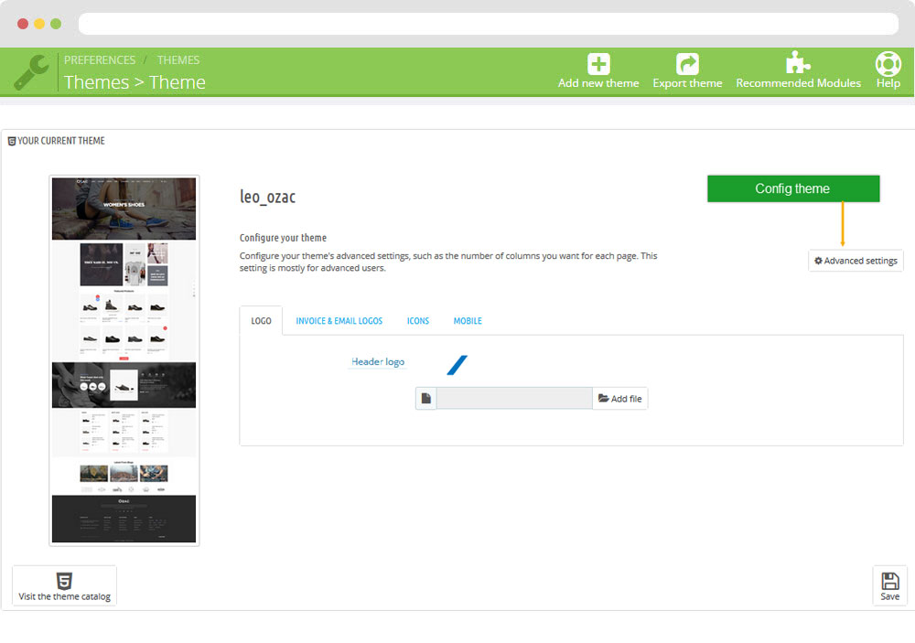This screenshot has width=915, height=643.
Task: Click the leo_ozac theme name
Action: [268, 197]
